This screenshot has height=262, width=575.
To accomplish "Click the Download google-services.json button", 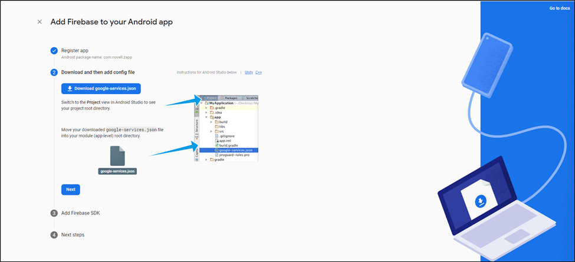I will click(101, 88).
